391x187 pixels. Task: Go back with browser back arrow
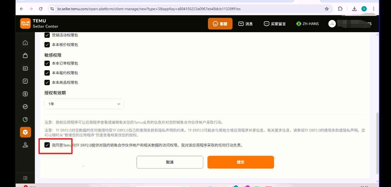(x=22, y=9)
